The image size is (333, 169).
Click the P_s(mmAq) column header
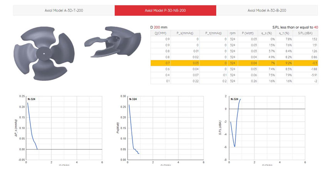pyautogui.click(x=185, y=33)
